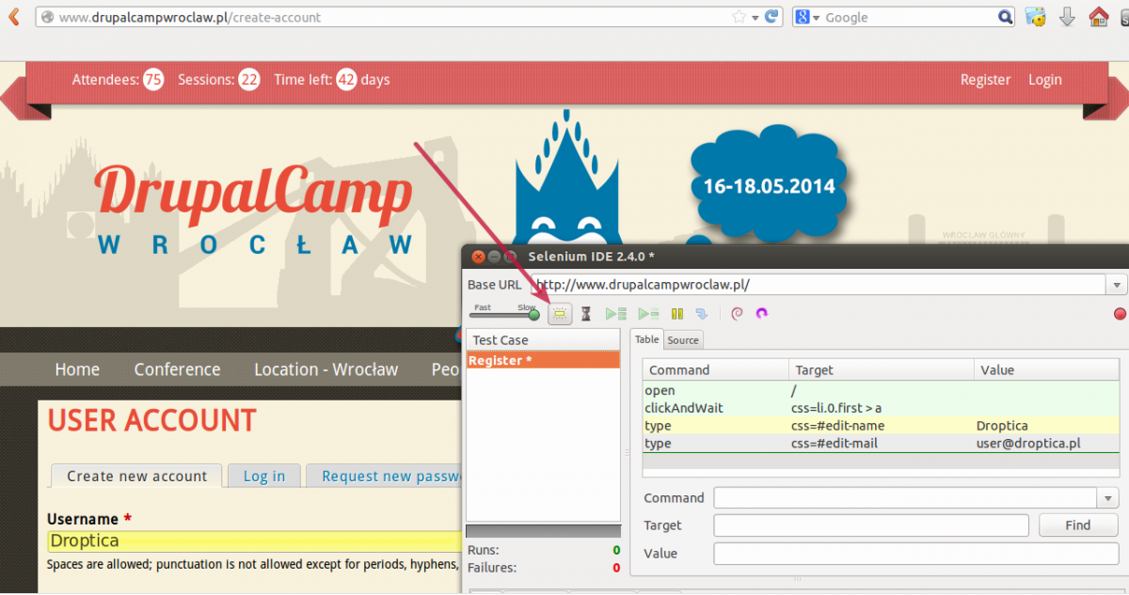1129x595 pixels.
Task: Click the Value column header
Action: tap(1046, 370)
